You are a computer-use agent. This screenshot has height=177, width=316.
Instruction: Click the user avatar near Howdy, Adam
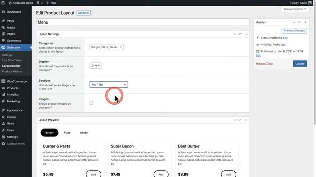[x=310, y=3]
